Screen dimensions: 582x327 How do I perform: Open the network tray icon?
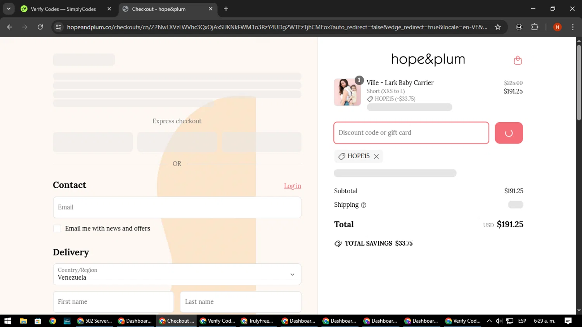[x=510, y=321]
